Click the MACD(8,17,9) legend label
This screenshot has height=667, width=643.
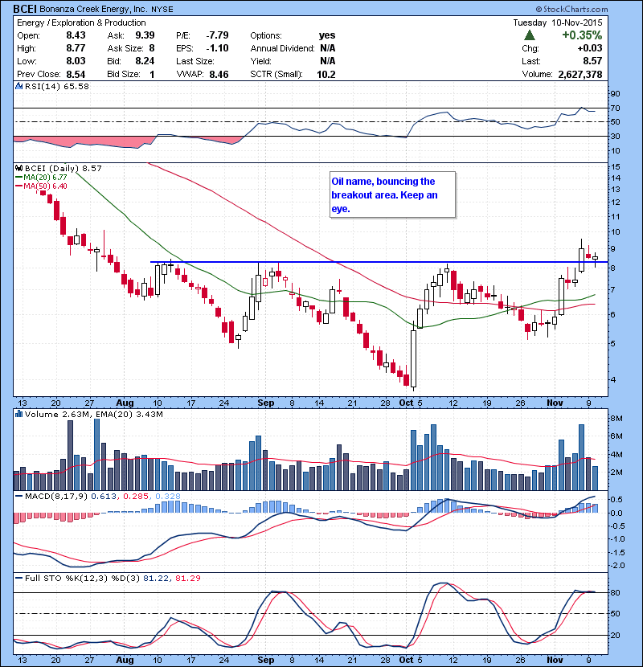pos(56,496)
